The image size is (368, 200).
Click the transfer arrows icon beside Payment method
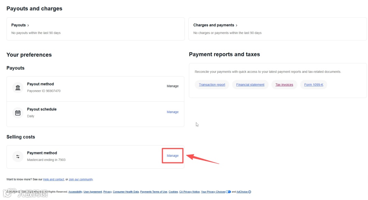click(x=18, y=156)
